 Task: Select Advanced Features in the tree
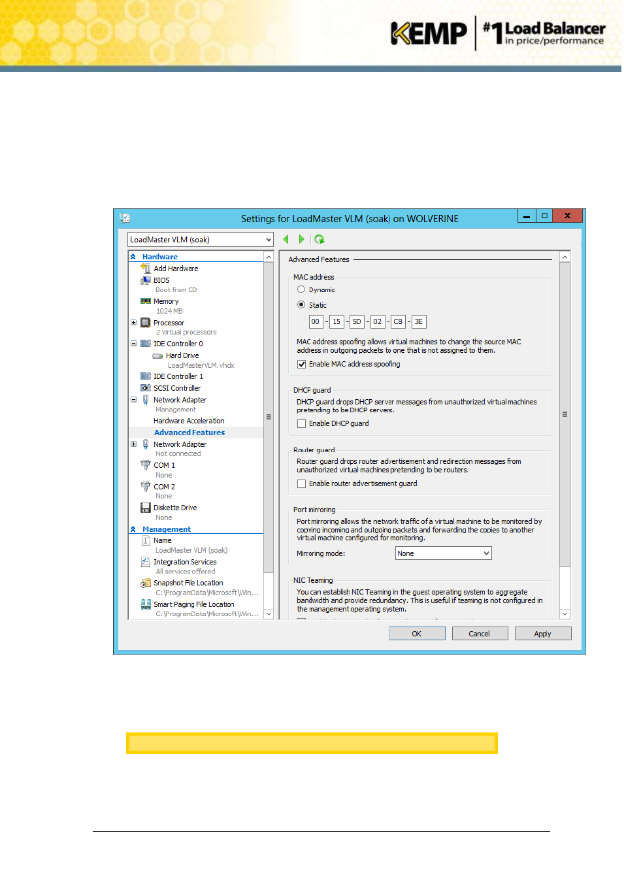(189, 433)
